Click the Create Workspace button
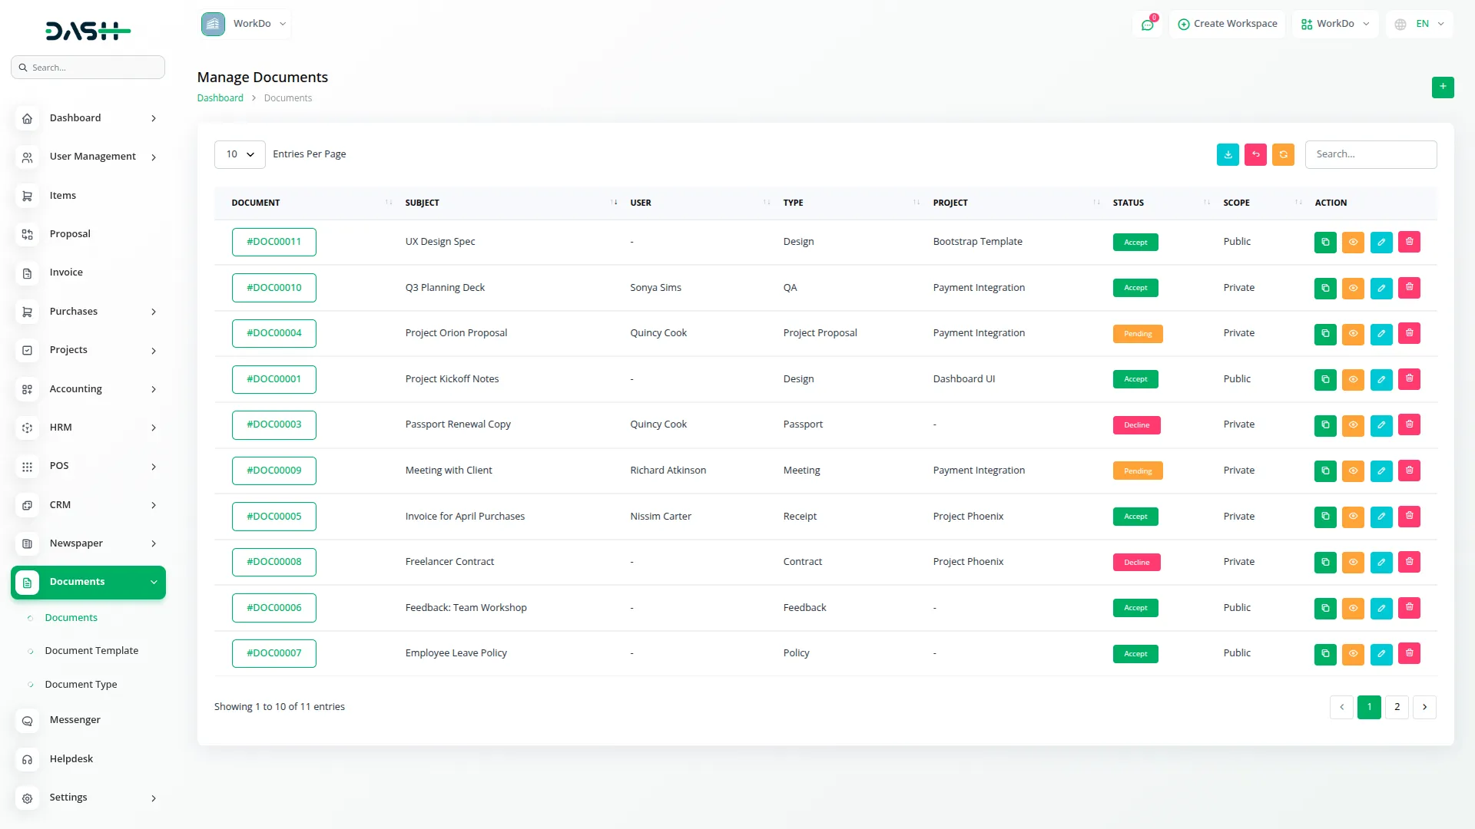1475x829 pixels. coord(1227,24)
